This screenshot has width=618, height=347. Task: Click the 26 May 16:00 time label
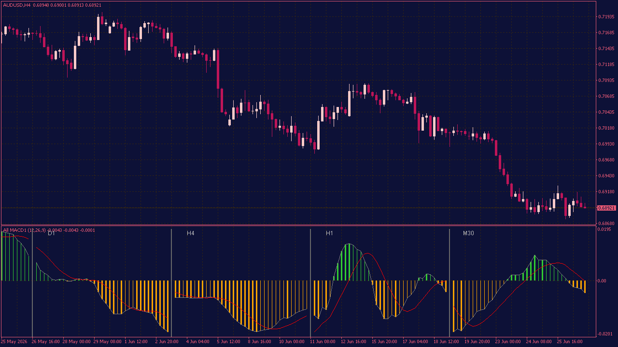tap(46, 342)
